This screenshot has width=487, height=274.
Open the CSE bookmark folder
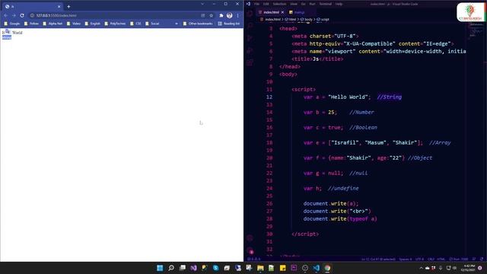pyautogui.click(x=135, y=24)
